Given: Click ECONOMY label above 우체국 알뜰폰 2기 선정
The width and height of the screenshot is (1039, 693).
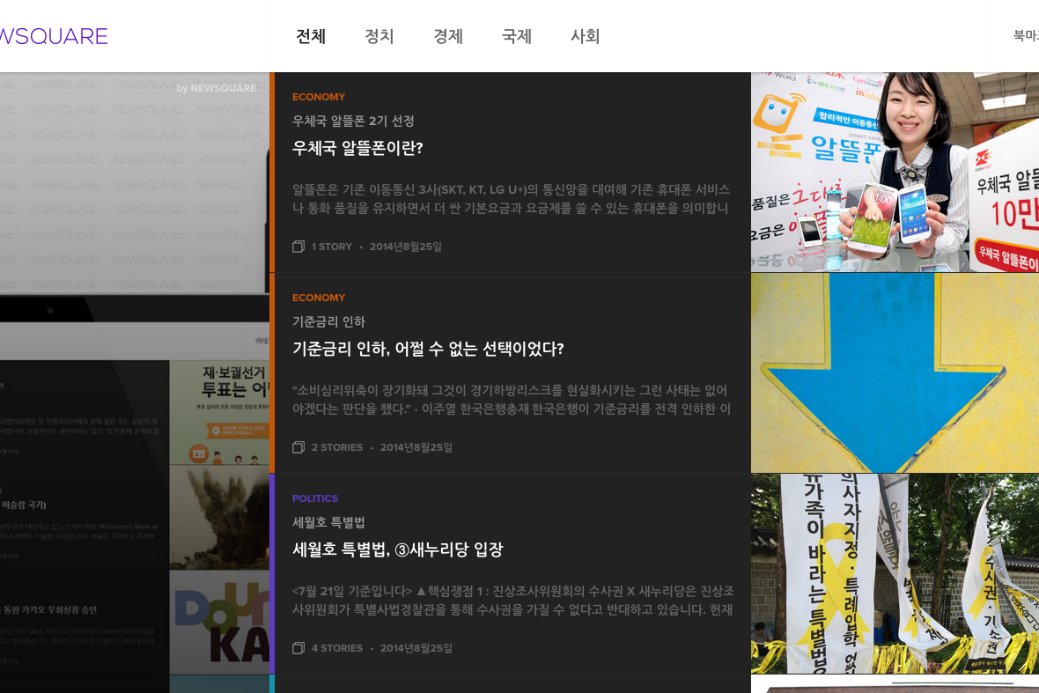Looking at the screenshot, I should coord(319,97).
